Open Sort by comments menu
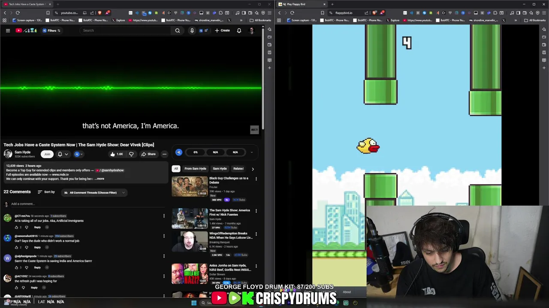The width and height of the screenshot is (549, 308). [46, 192]
